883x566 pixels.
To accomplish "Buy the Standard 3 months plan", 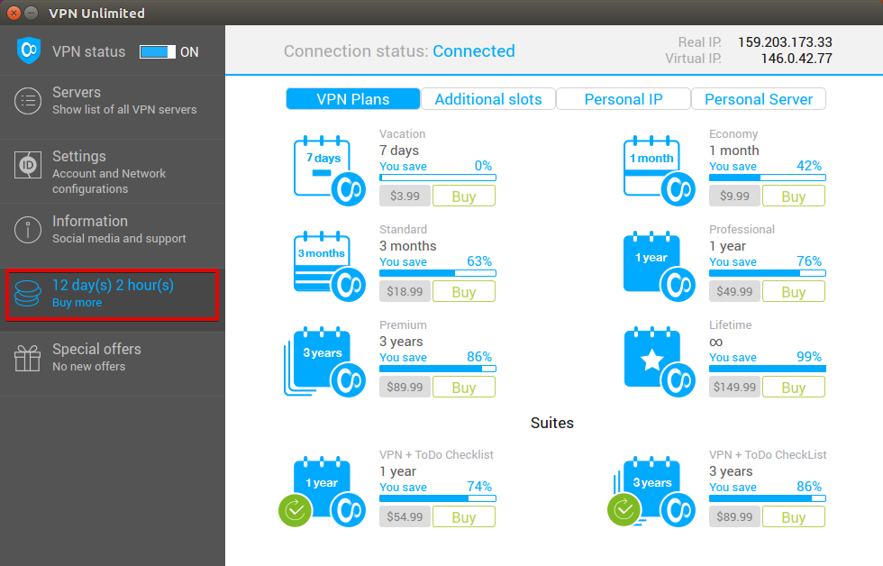I will [464, 292].
